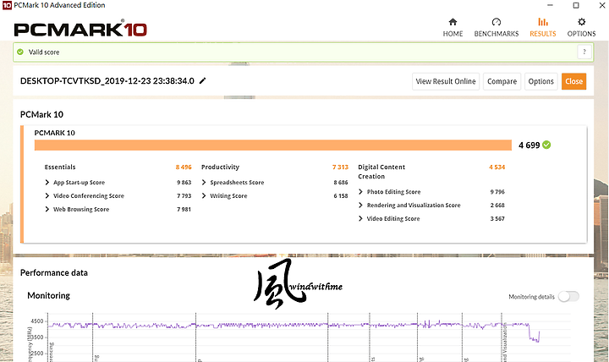This screenshot has width=609, height=362.
Task: Click the overall score 4 699
Action: [x=529, y=145]
